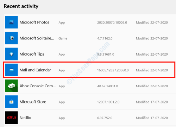Click version 4.7.7162.0
The height and width of the screenshot is (127, 176).
coord(105,38)
